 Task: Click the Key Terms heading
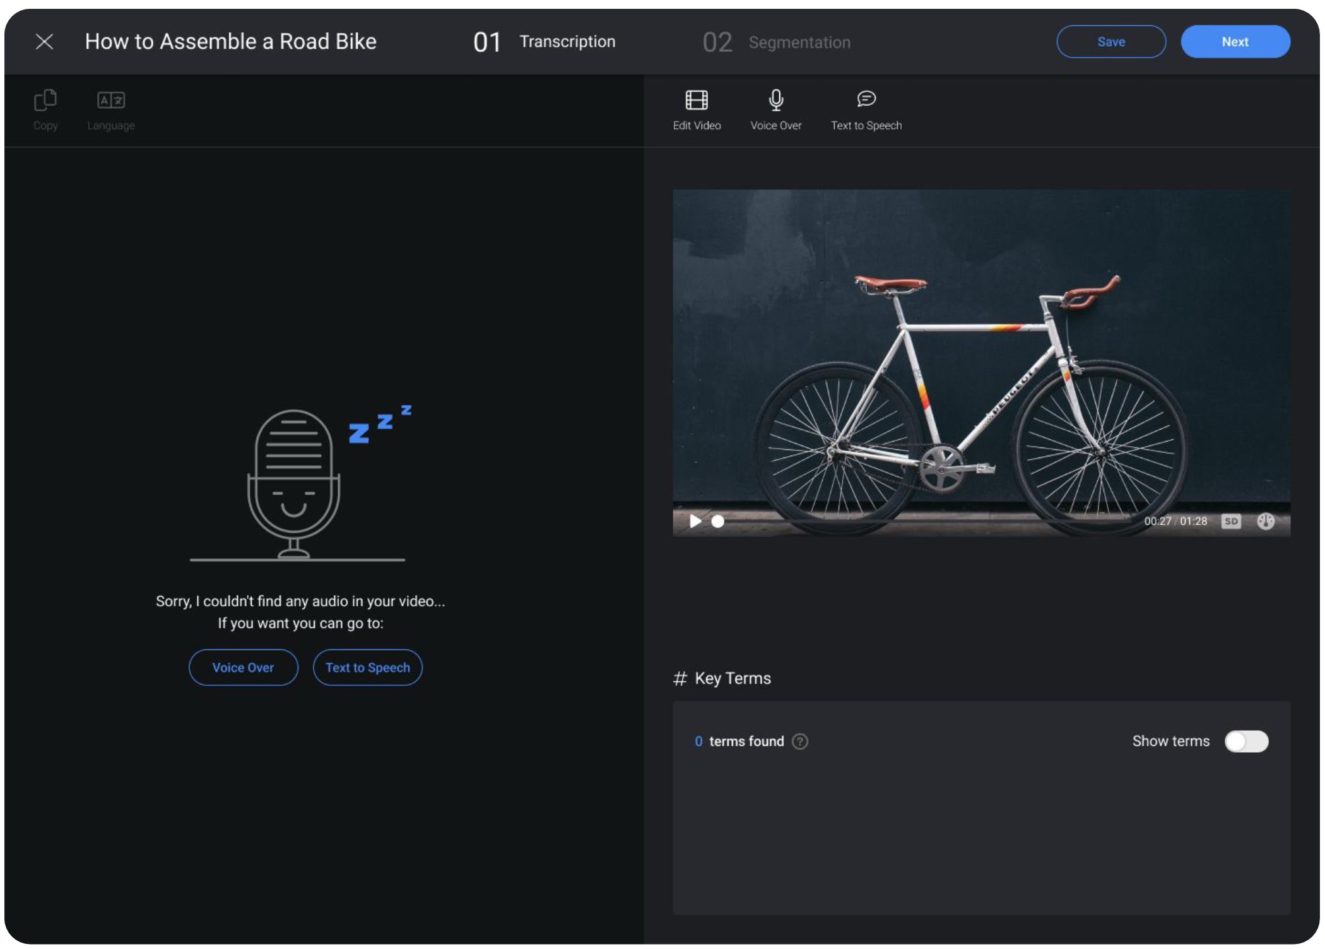pos(722,678)
